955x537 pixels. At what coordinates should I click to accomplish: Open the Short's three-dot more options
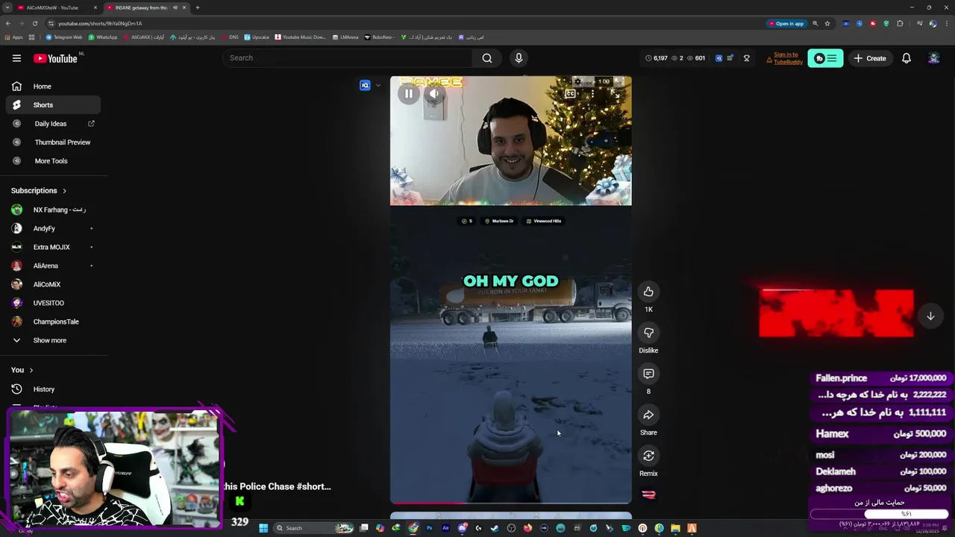tap(592, 94)
